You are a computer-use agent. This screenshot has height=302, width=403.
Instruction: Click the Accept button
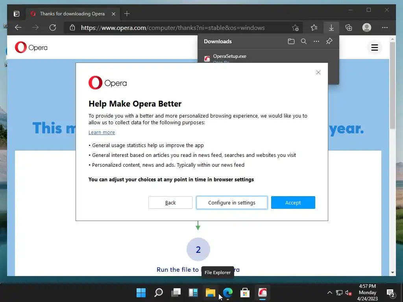pos(293,203)
